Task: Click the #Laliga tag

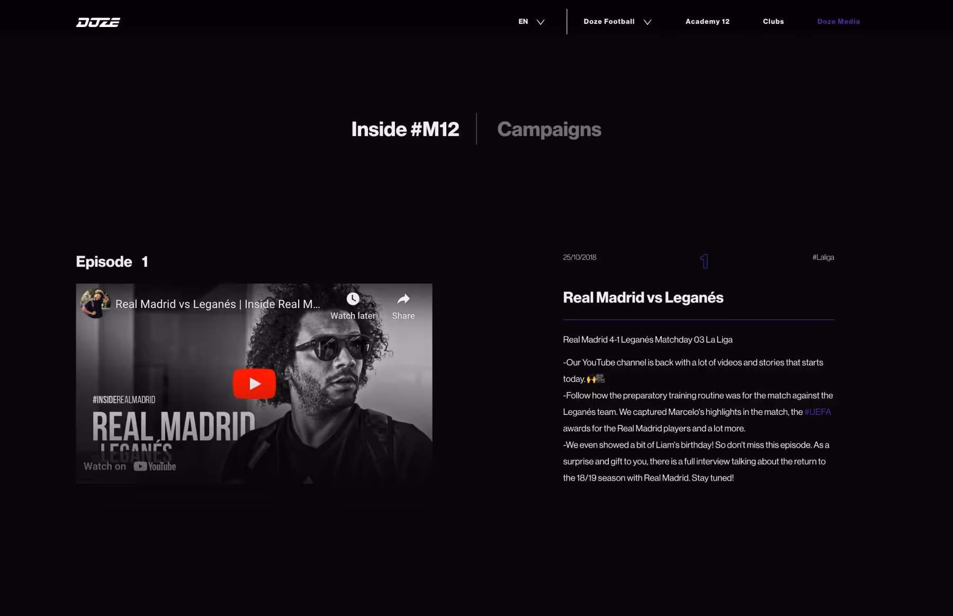Action: (x=823, y=257)
